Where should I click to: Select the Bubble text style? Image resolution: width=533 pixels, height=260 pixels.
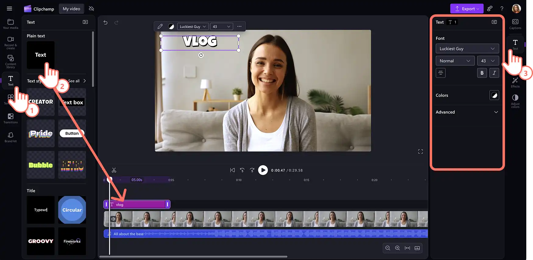41,165
